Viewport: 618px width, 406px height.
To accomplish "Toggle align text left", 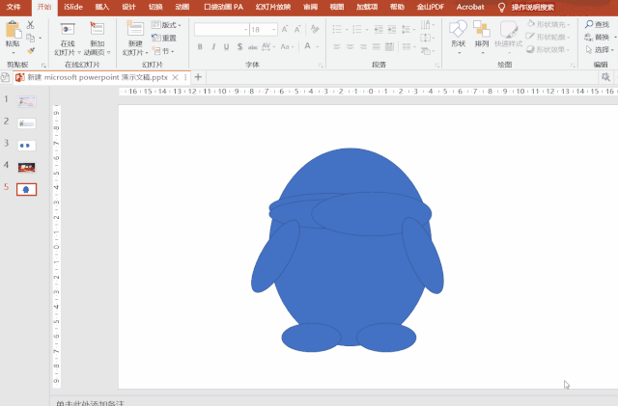I will 337,47.
